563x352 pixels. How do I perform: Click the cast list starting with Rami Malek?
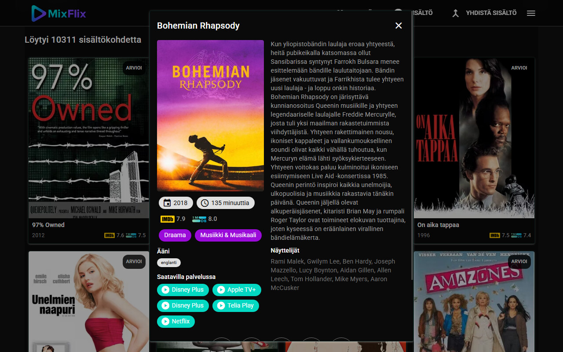(333, 275)
